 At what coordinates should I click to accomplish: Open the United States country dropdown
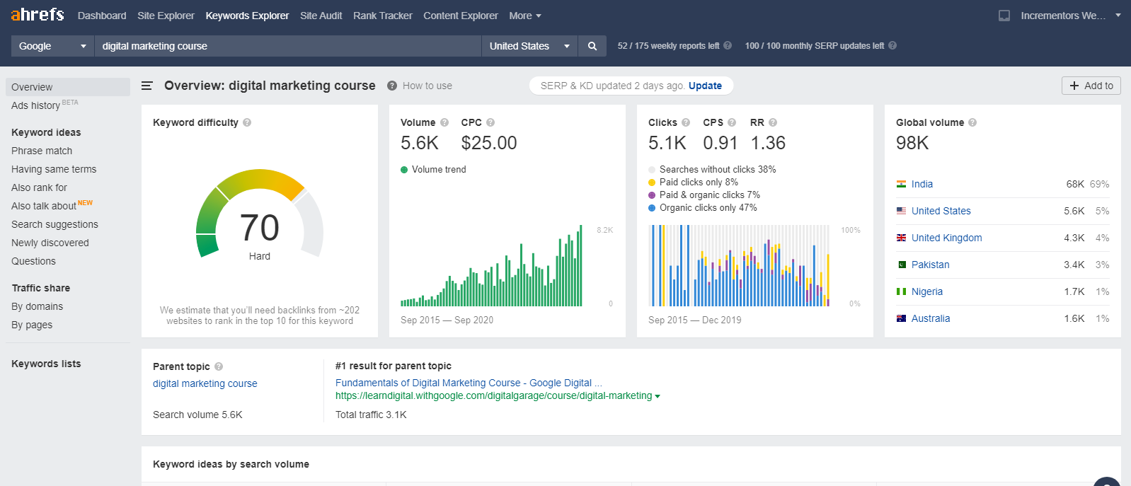click(x=529, y=46)
